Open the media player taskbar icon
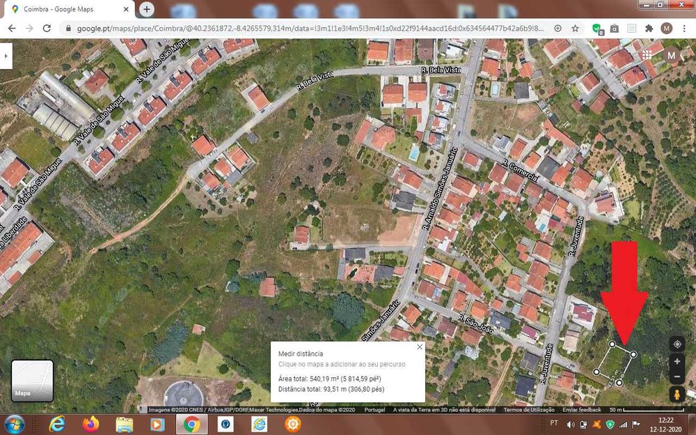This screenshot has height=435, width=696. pos(157,425)
